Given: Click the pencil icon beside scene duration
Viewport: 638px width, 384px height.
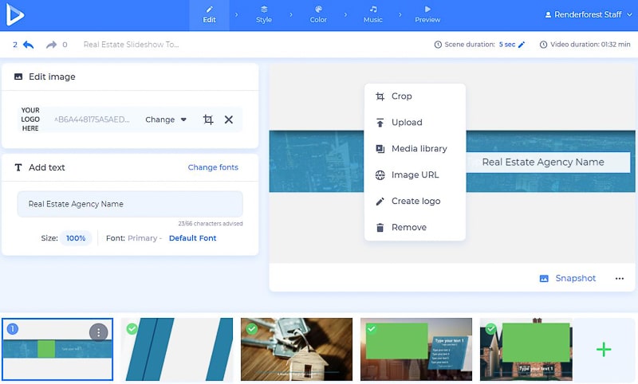Looking at the screenshot, I should [522, 45].
